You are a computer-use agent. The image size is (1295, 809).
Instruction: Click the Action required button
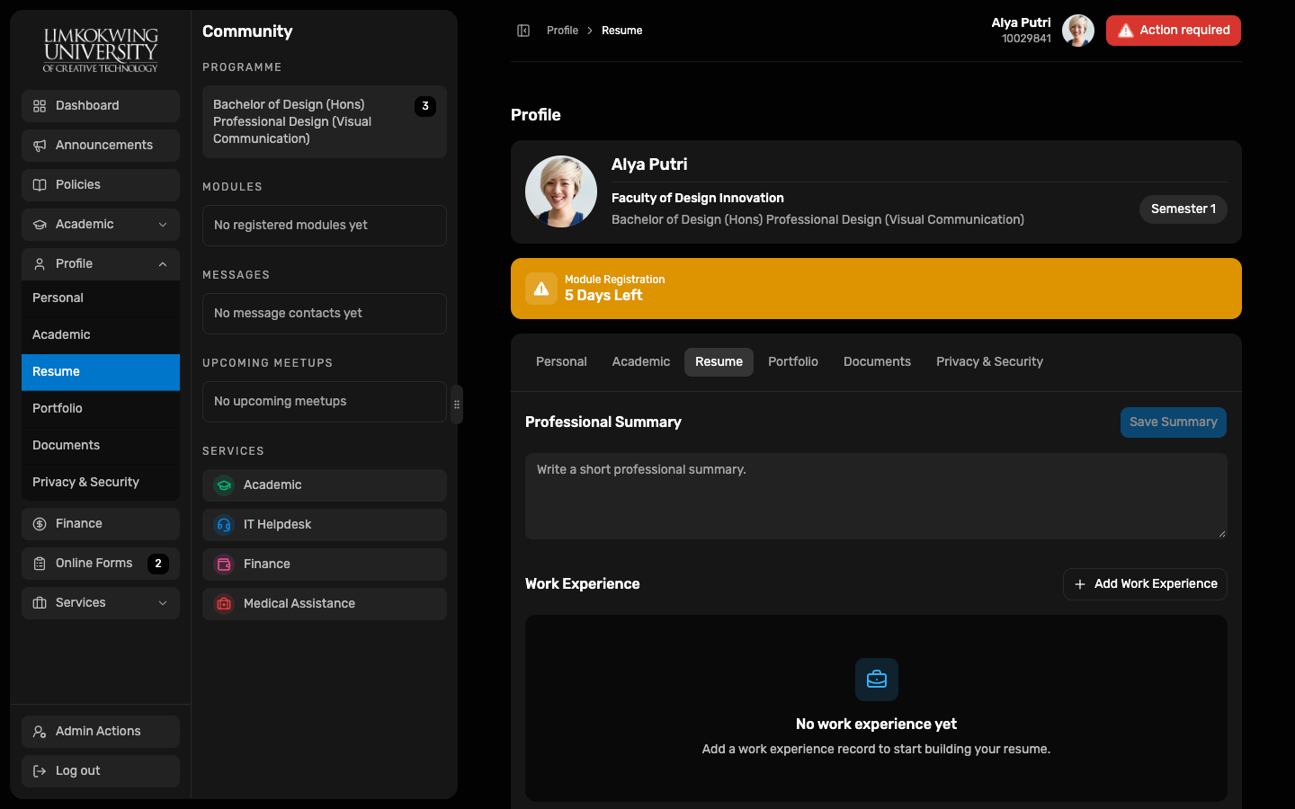point(1174,31)
